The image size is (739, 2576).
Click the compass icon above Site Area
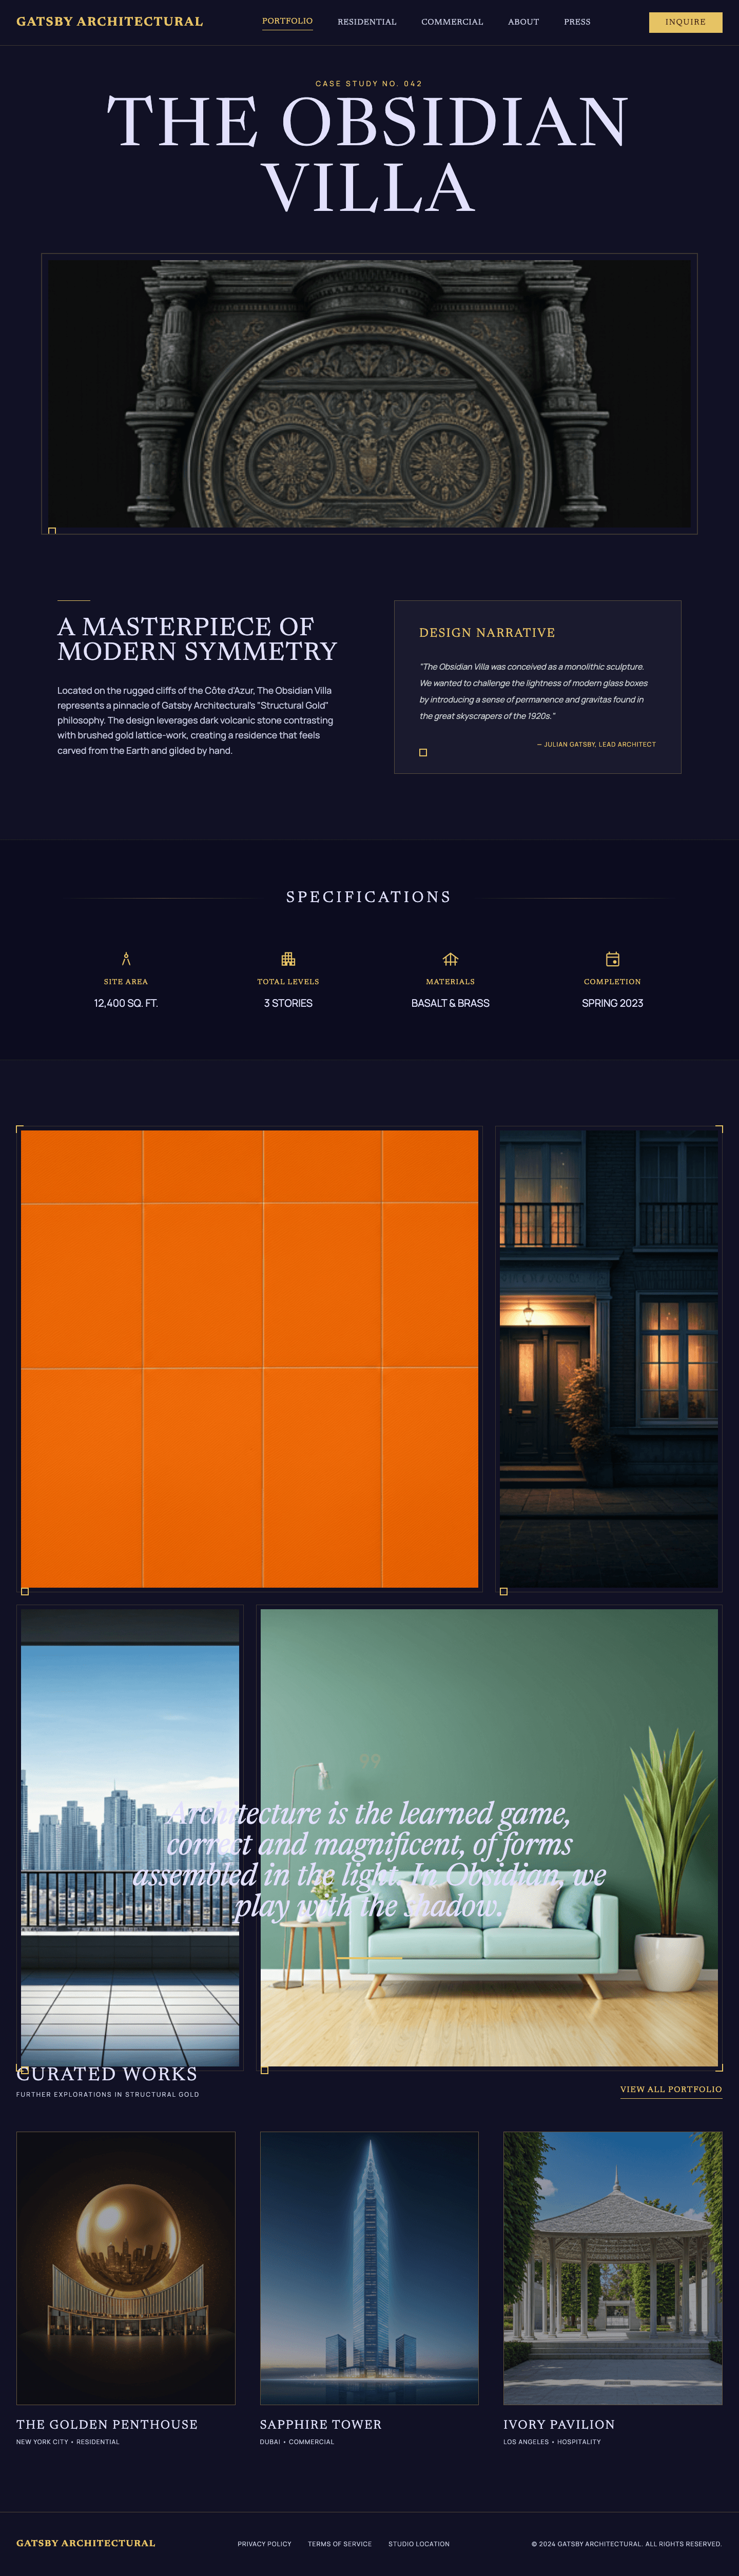coord(126,959)
